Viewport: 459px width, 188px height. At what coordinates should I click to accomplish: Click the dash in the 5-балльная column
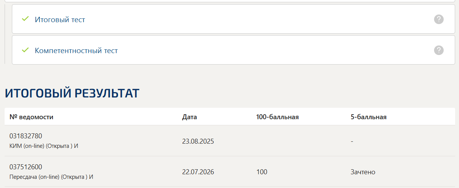[x=352, y=141]
